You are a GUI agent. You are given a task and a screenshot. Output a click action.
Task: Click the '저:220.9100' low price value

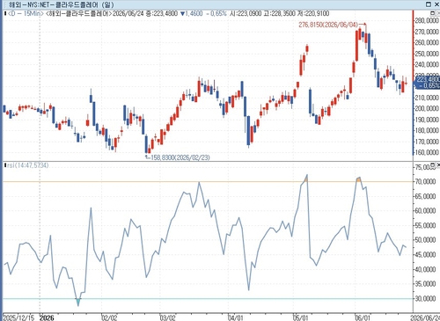click(313, 13)
